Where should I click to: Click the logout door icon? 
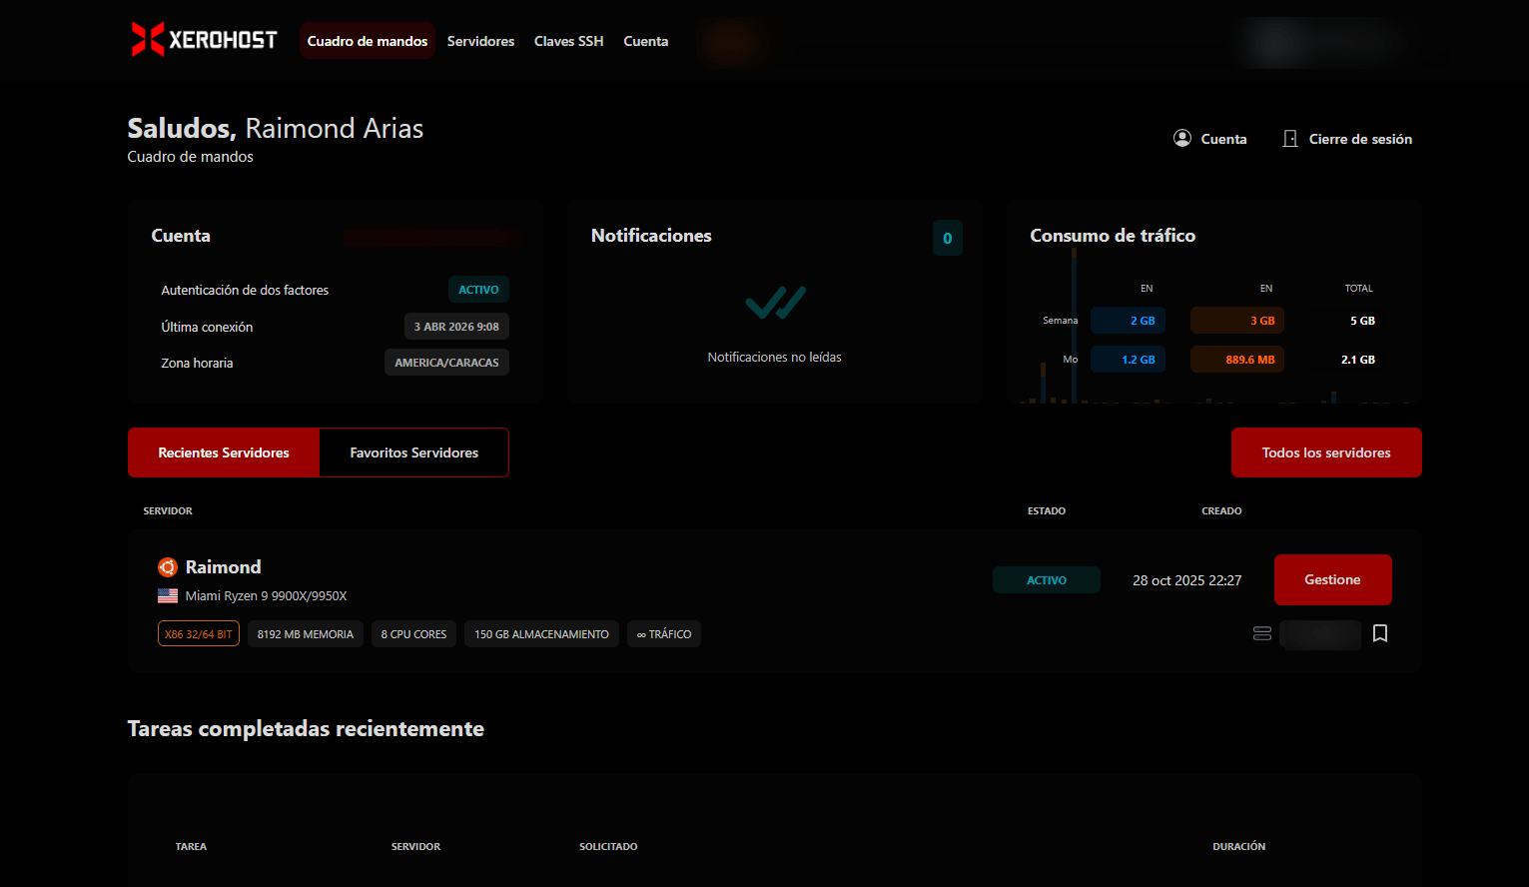[1290, 139]
